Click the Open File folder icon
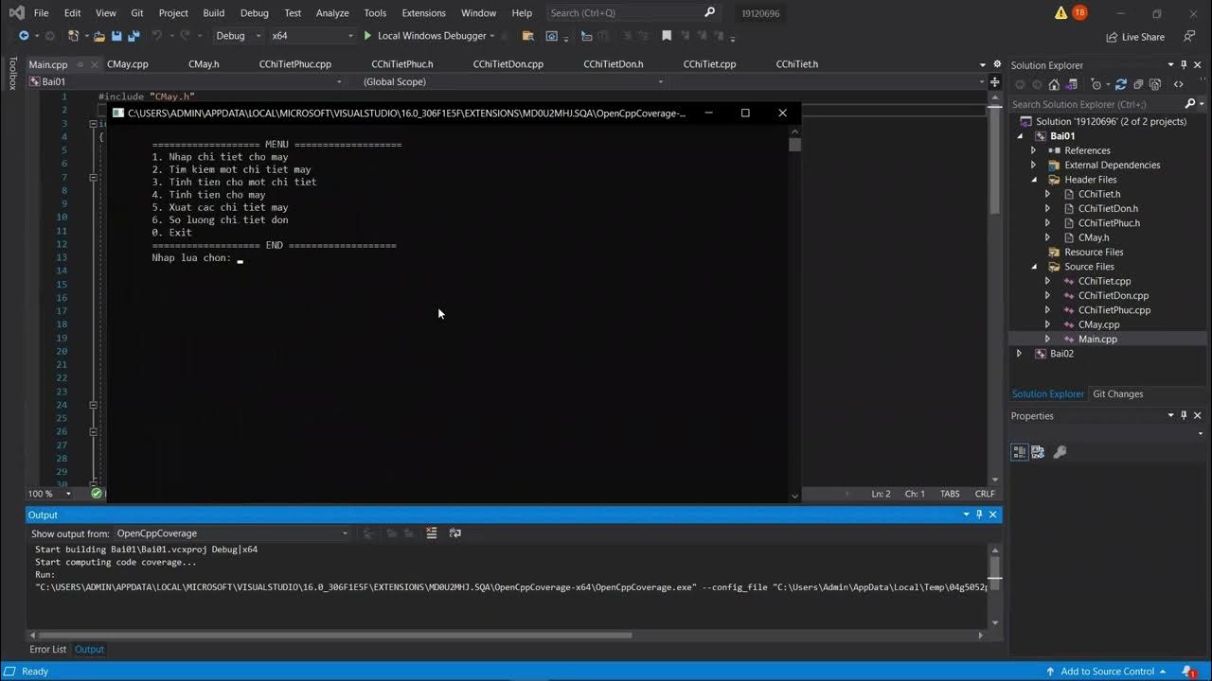The height and width of the screenshot is (681, 1212). (98, 36)
